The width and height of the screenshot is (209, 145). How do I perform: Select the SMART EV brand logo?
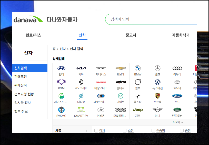click(x=81, y=110)
